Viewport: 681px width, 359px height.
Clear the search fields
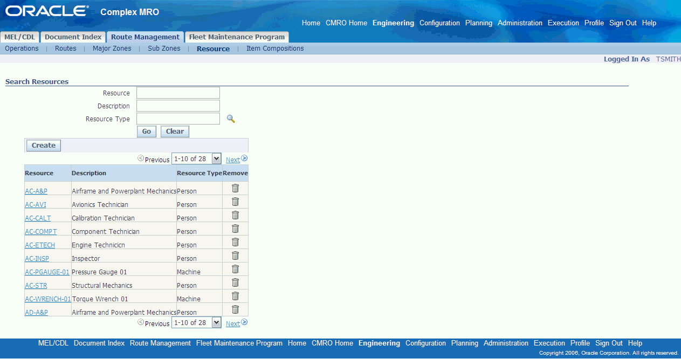pyautogui.click(x=175, y=132)
